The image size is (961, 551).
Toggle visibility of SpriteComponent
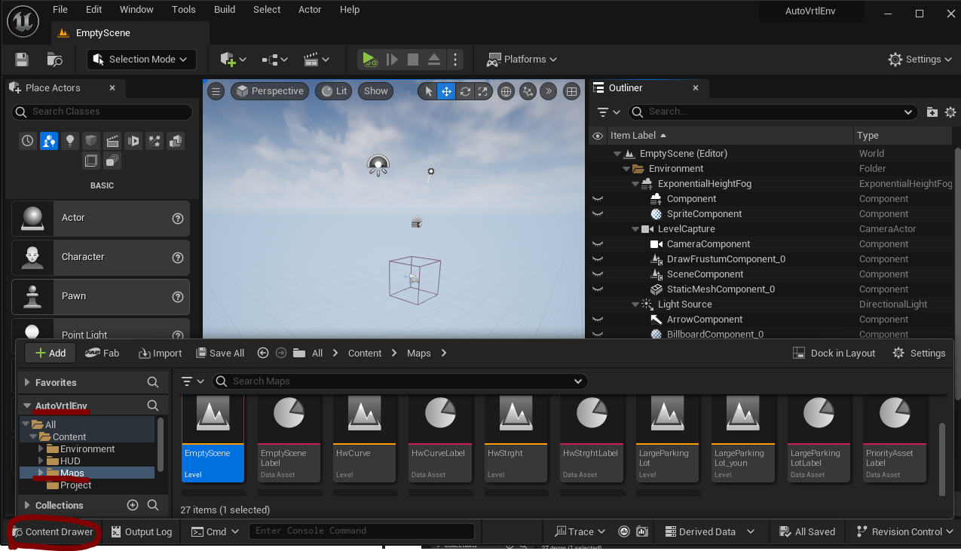(598, 214)
